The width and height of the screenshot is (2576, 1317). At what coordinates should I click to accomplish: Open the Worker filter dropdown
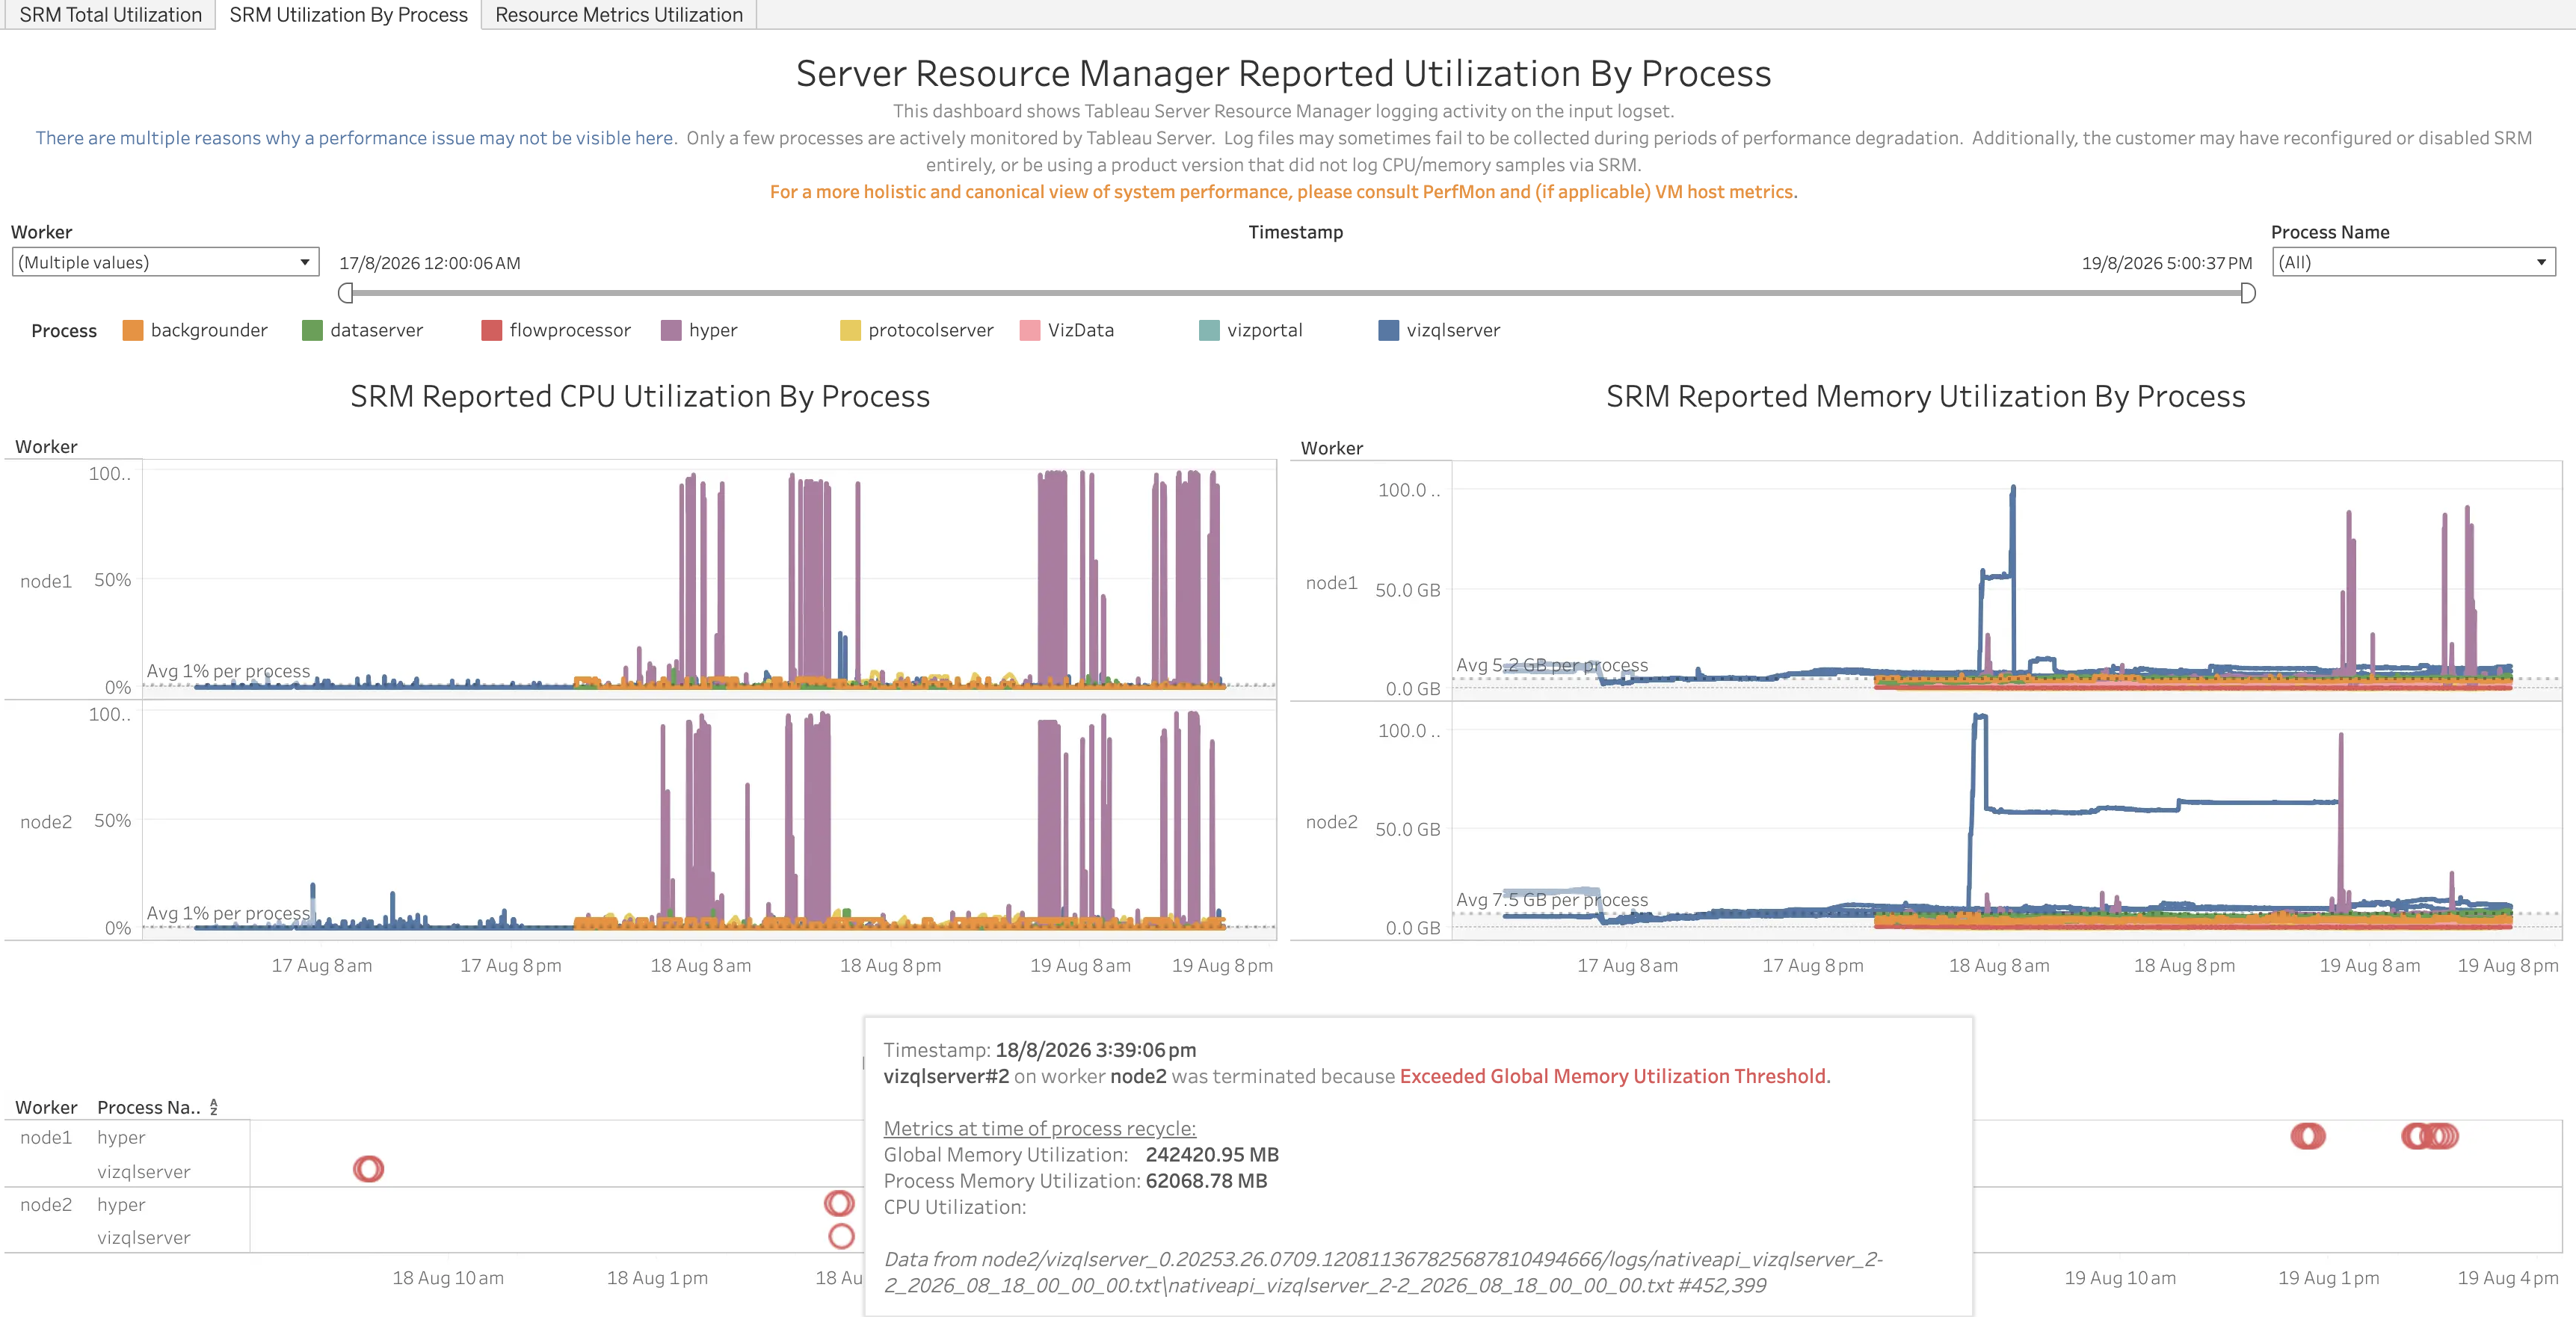(x=166, y=262)
